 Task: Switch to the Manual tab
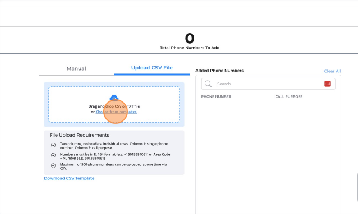pos(76,68)
